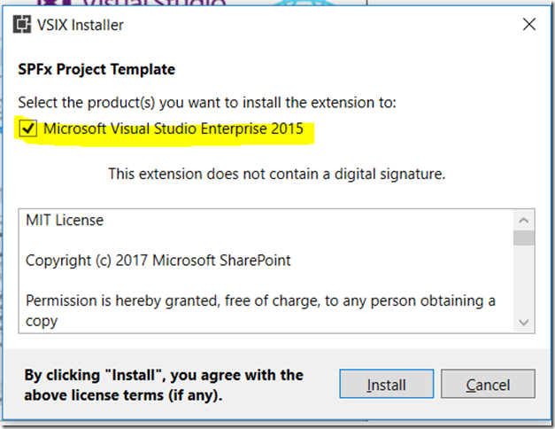Click the license agreement notice beside Install
555x429 pixels.
pos(164,385)
